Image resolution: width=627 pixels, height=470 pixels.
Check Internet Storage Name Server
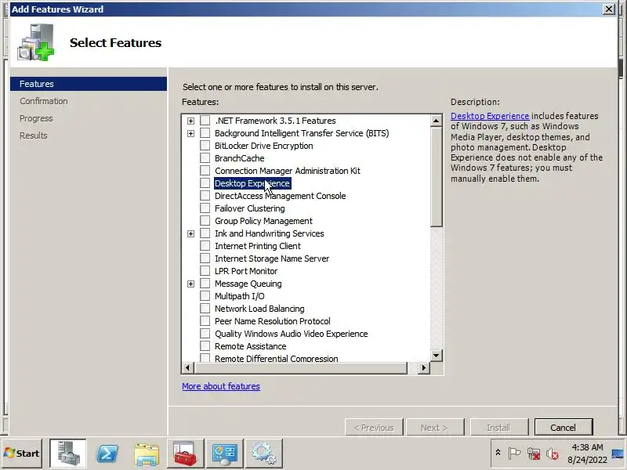[205, 258]
